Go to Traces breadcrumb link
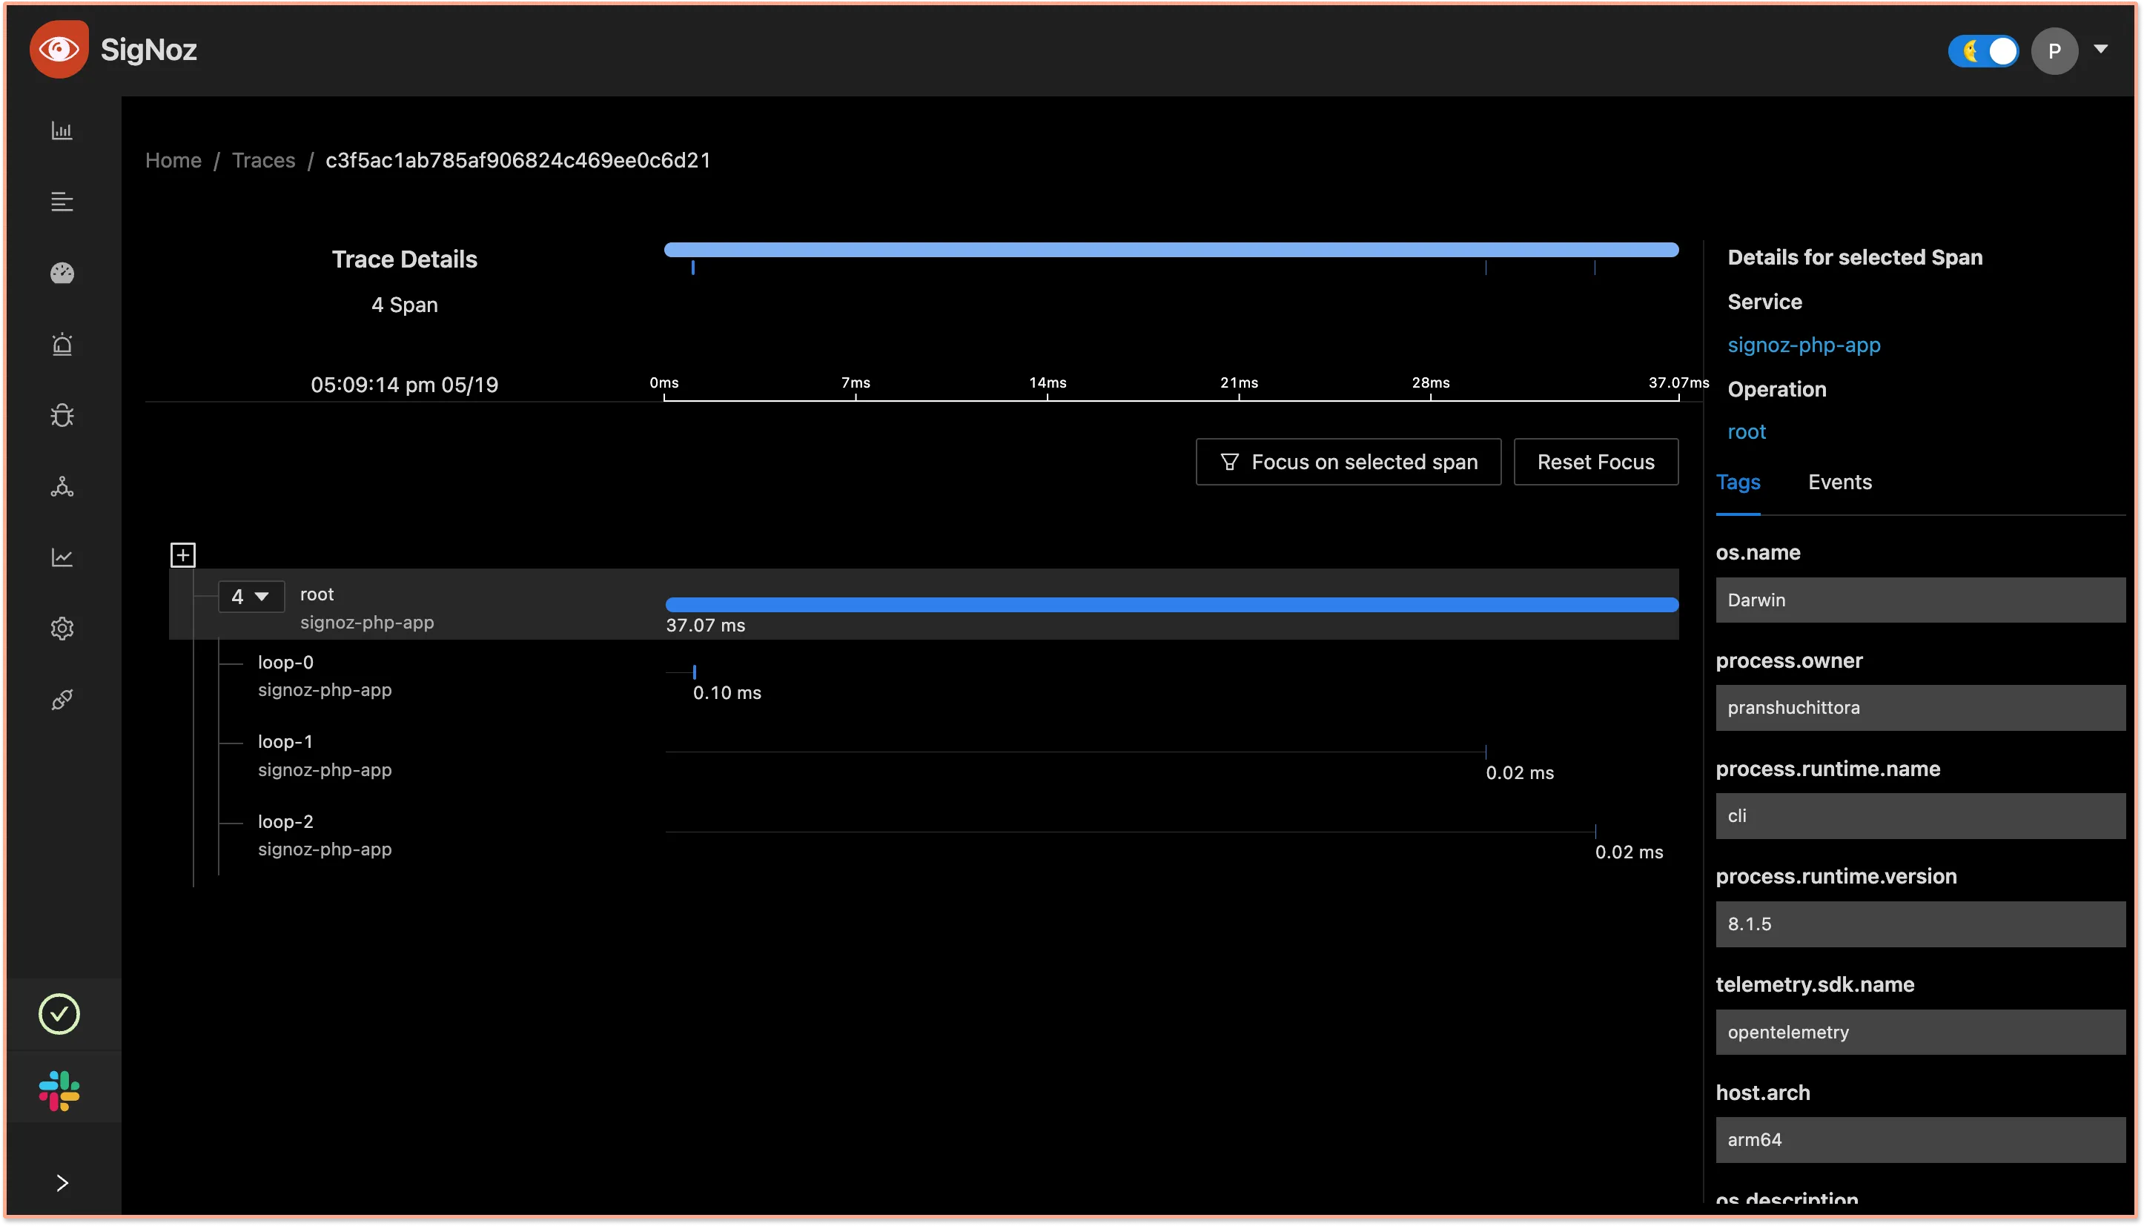 pos(264,160)
